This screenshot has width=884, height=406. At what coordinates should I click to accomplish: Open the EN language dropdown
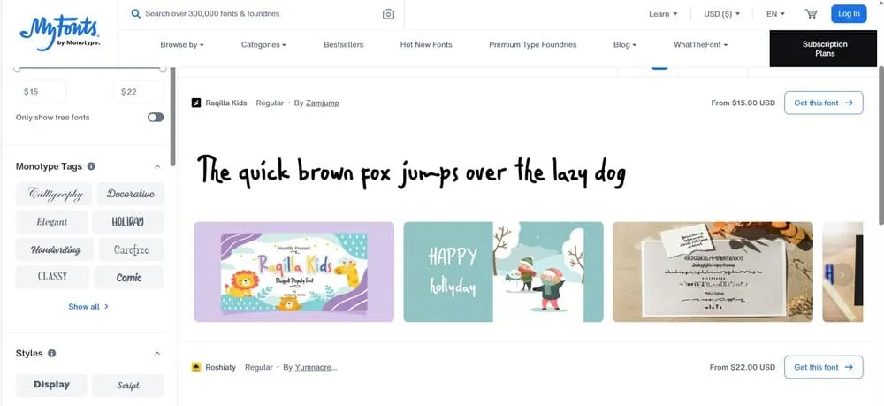click(x=775, y=14)
